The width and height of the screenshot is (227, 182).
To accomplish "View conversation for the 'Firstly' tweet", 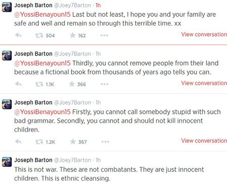I will pyautogui.click(x=204, y=141).
